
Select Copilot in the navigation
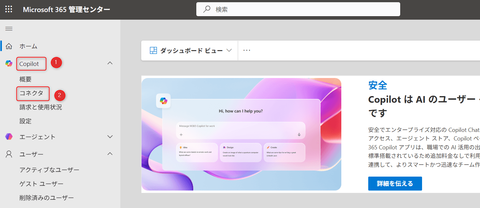29,64
